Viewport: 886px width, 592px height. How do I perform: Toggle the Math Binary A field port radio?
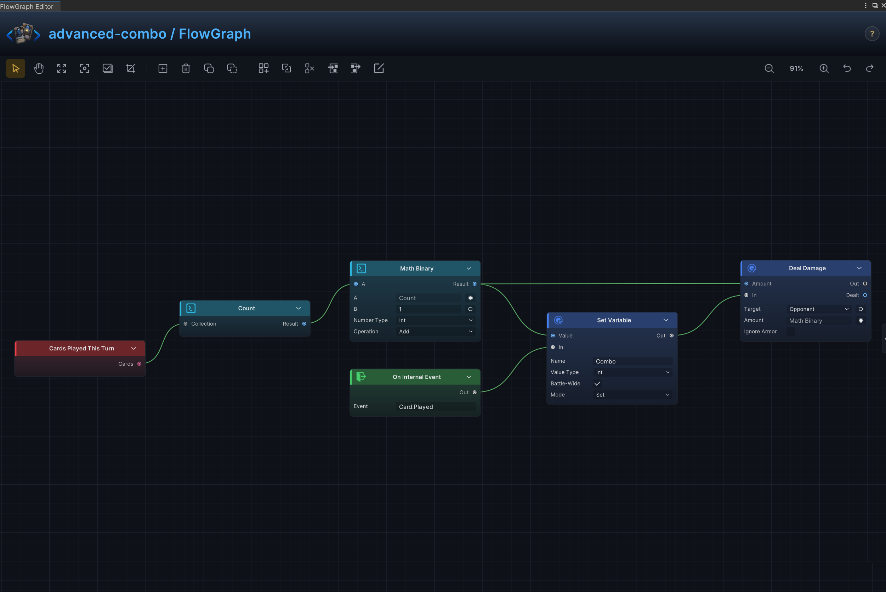point(470,298)
